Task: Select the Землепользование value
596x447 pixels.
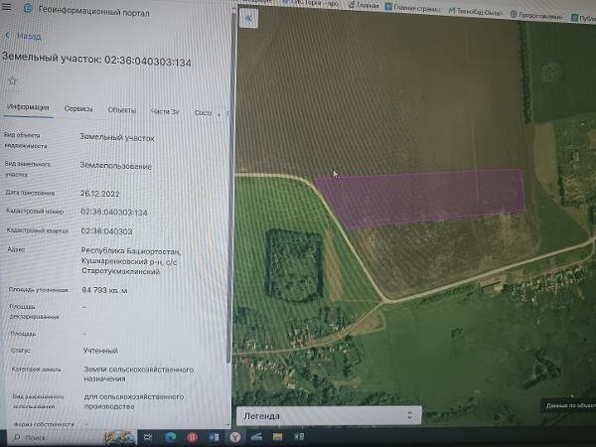Action: 115,166
